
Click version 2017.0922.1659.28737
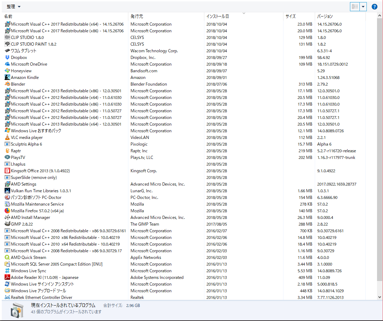point(337,184)
